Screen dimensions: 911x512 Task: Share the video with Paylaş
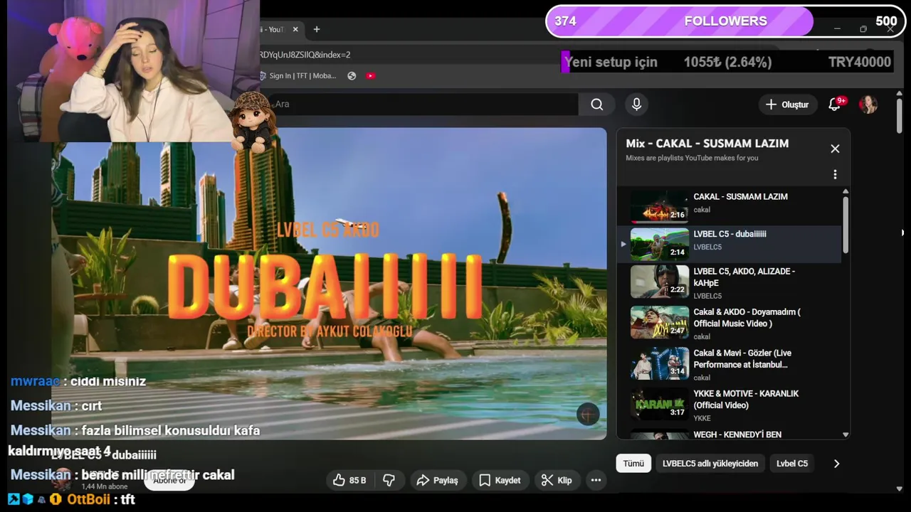click(x=437, y=480)
